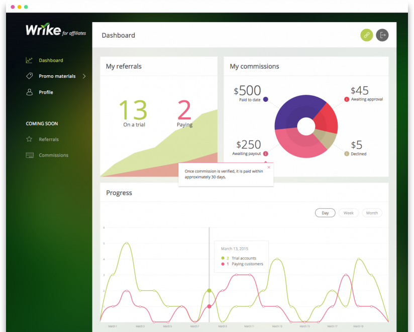Open the Dashboard menu item

[x=51, y=60]
